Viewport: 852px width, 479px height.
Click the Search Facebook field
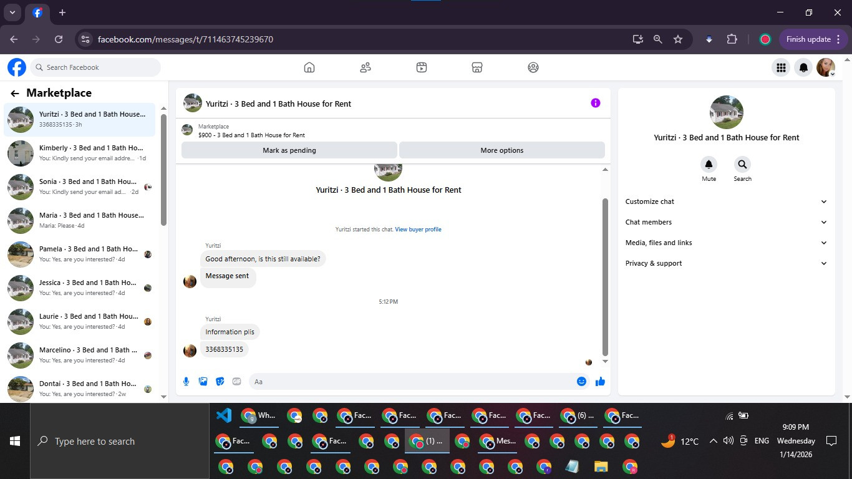pyautogui.click(x=95, y=67)
